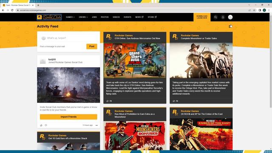Screen dimensions: 272x153
Task: Expand the Games dropdown menu
Action: click(70, 17)
